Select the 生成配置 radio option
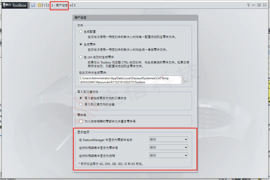Viewport: 270px width, 180px height. point(81,31)
